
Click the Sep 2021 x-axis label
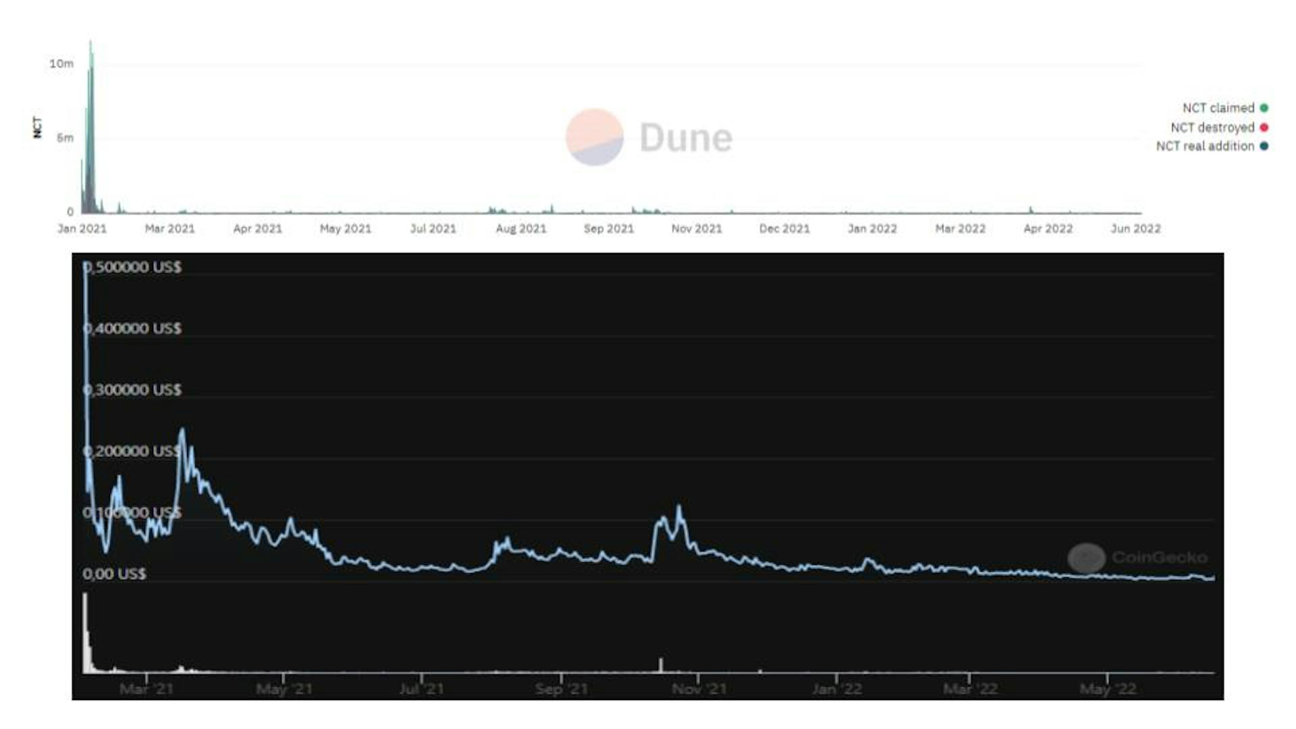tap(609, 229)
